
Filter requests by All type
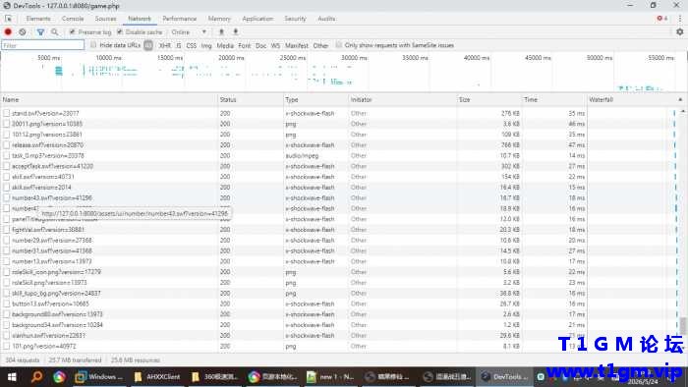point(148,45)
